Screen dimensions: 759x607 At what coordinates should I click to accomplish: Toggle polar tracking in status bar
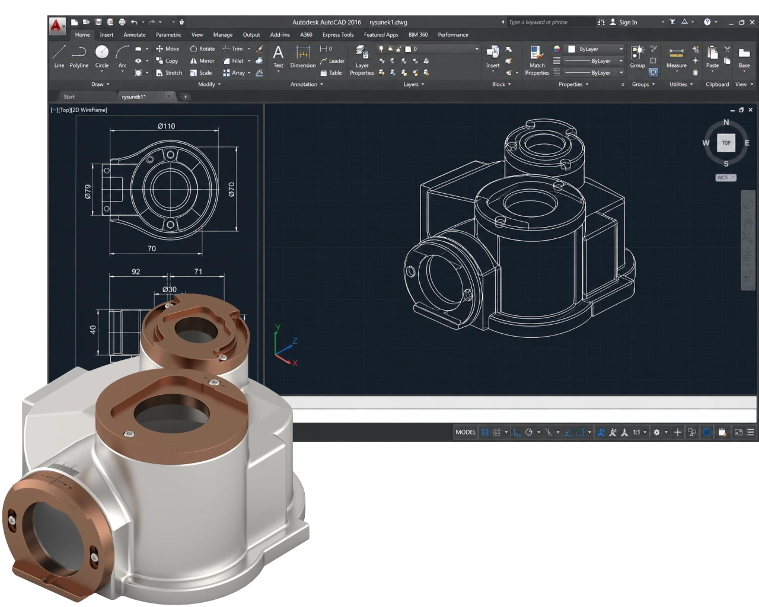[x=529, y=432]
